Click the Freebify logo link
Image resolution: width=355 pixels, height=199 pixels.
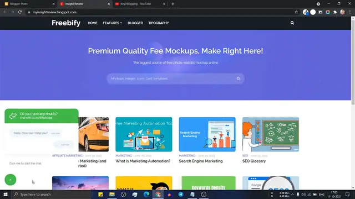[x=66, y=23]
